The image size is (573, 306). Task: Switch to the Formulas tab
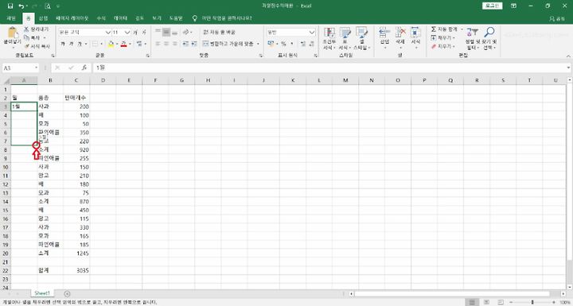(x=101, y=18)
